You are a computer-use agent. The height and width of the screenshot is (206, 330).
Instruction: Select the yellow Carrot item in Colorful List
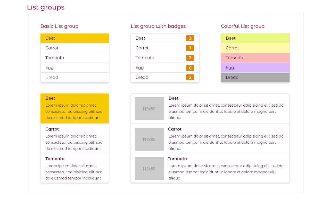point(255,48)
